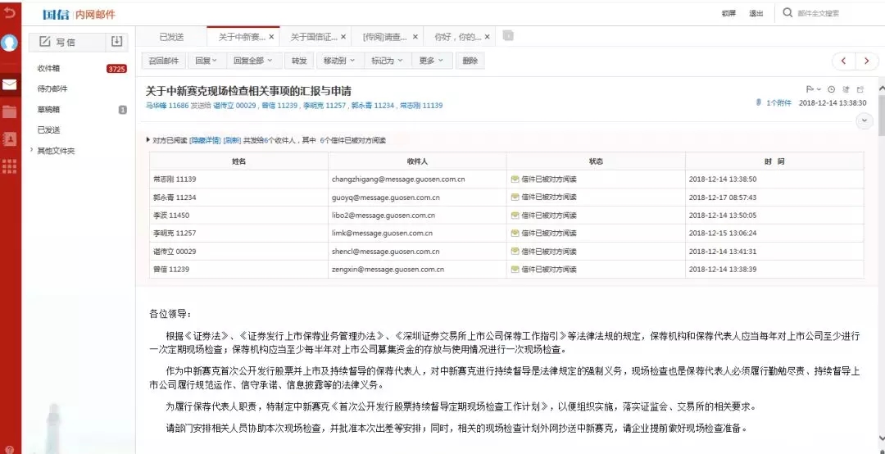Click changzhigang@message.guosen.com.cn cell
The height and width of the screenshot is (454, 885).
coord(417,179)
